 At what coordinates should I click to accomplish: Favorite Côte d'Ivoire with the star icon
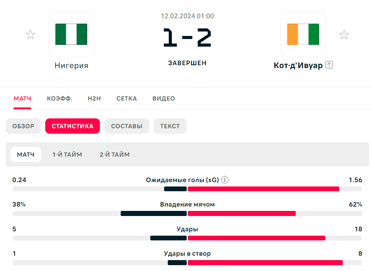[x=344, y=35]
